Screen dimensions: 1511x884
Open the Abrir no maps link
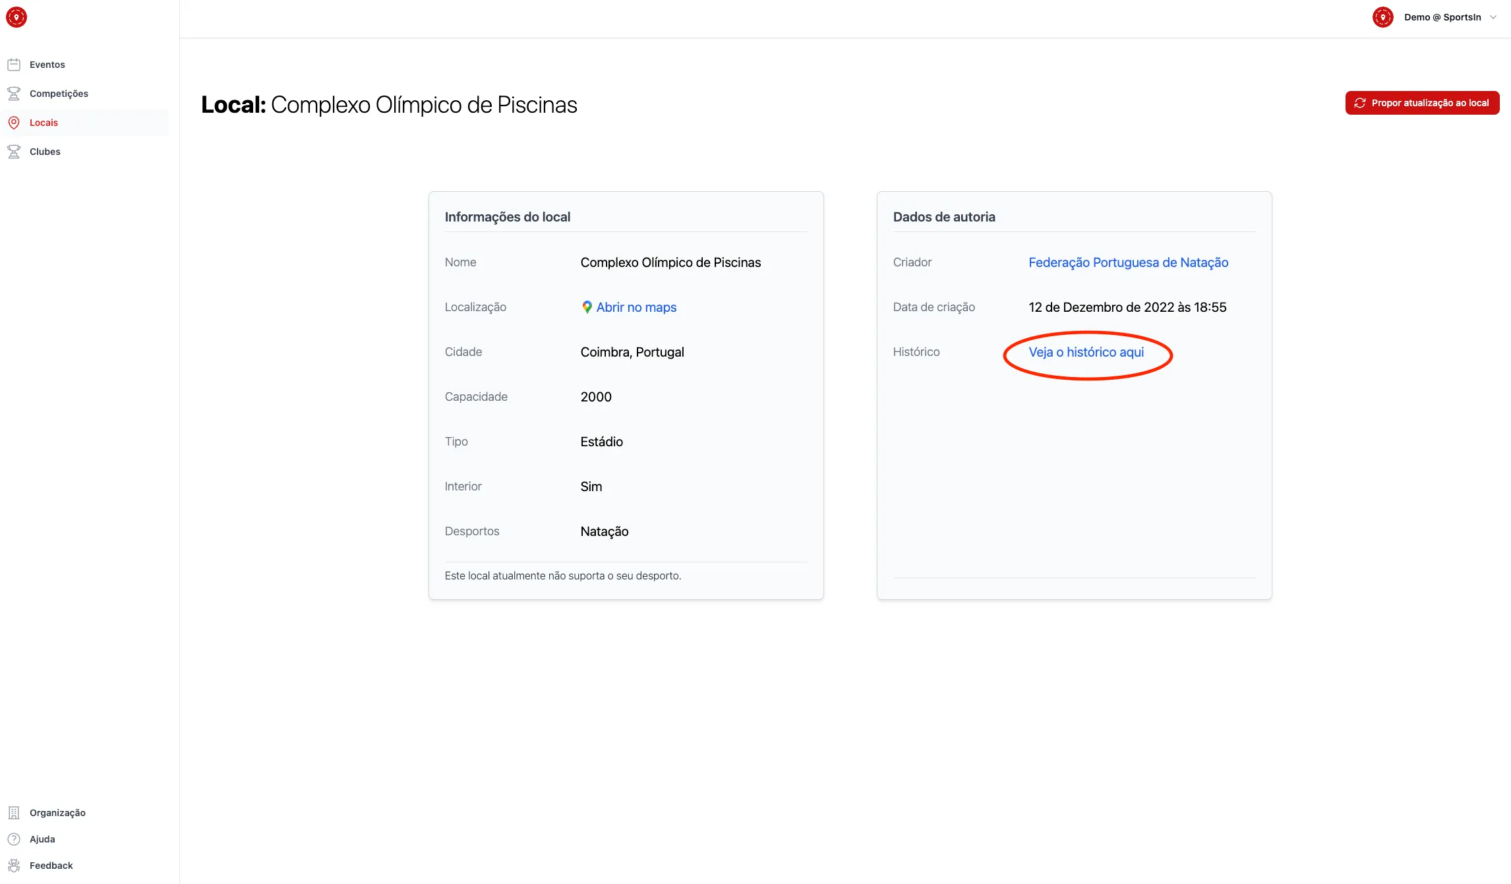636,307
